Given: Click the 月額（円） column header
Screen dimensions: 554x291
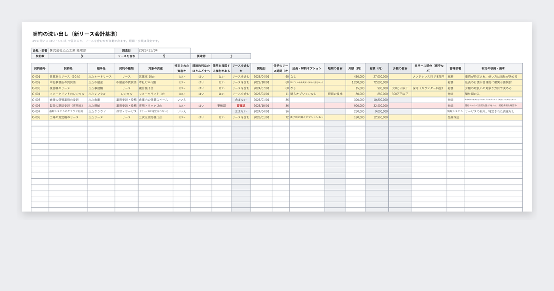Looking at the screenshot, I should point(355,68).
